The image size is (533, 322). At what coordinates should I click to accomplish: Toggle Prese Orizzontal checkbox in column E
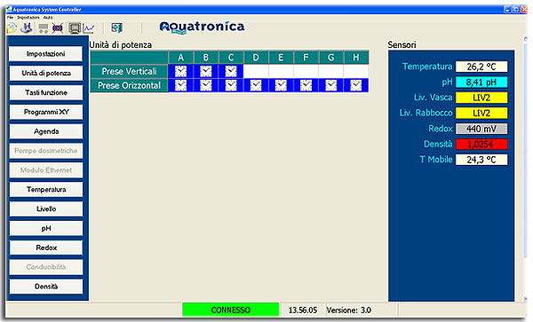click(281, 85)
